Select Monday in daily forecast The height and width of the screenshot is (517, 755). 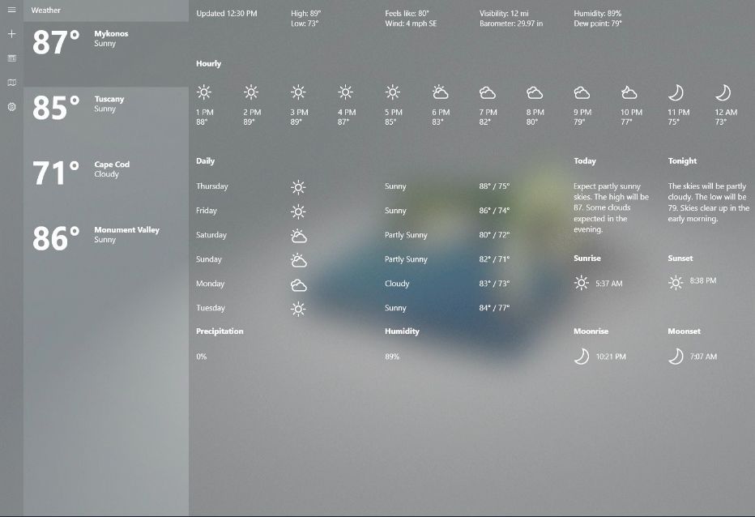point(211,284)
